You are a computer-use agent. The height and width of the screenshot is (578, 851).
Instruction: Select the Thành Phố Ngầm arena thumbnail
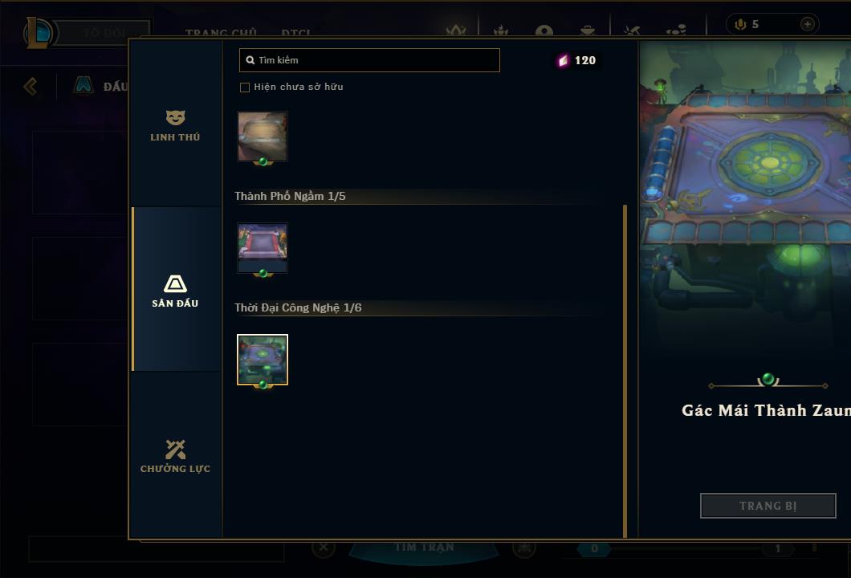click(x=263, y=248)
